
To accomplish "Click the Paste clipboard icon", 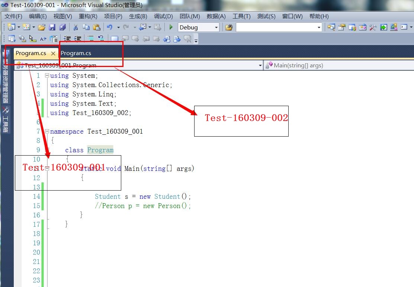I will (x=97, y=27).
